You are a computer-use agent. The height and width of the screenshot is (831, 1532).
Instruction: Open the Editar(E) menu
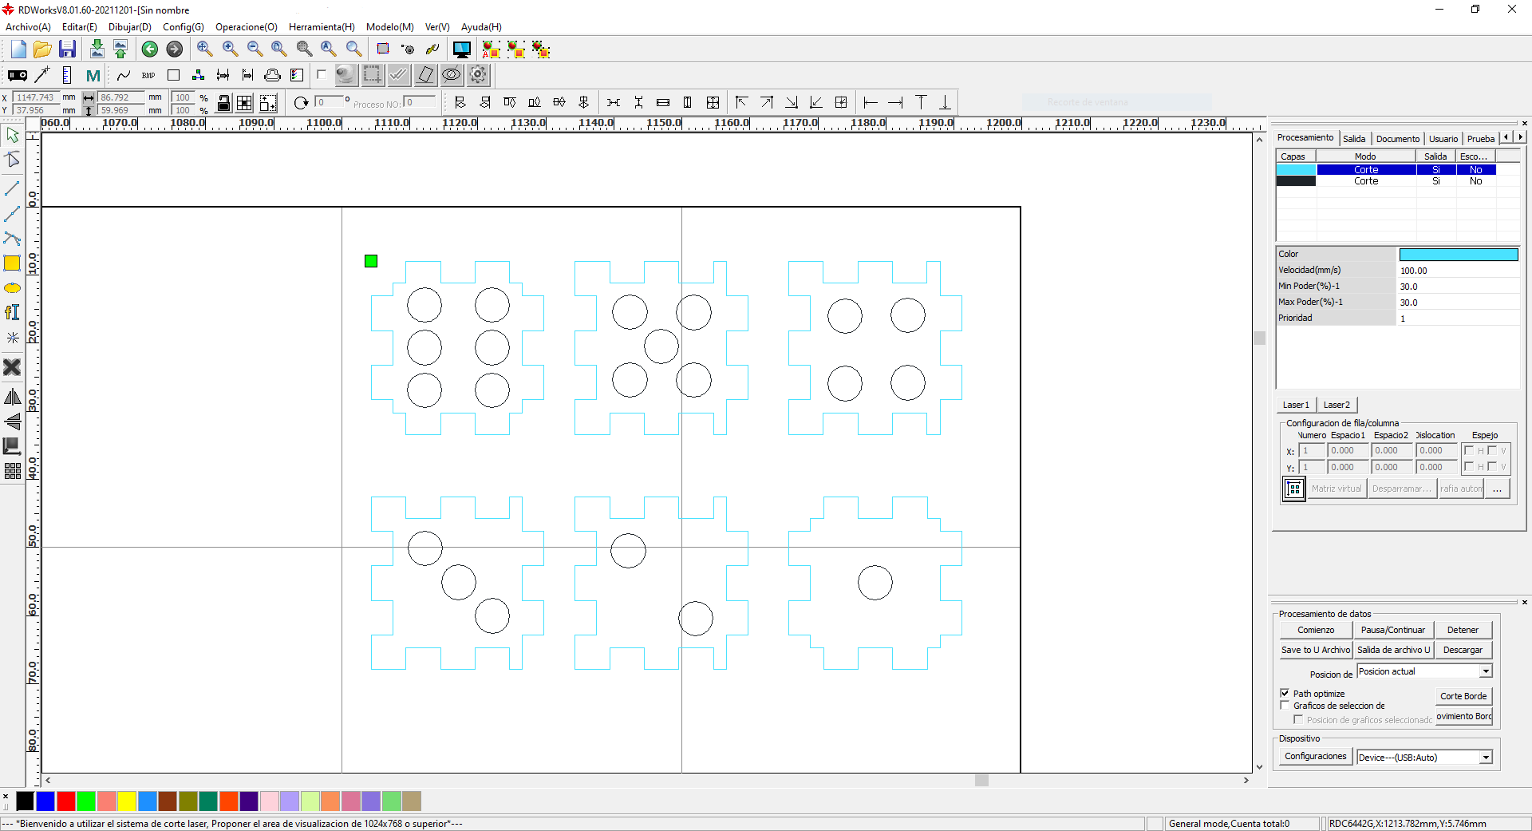click(x=80, y=27)
